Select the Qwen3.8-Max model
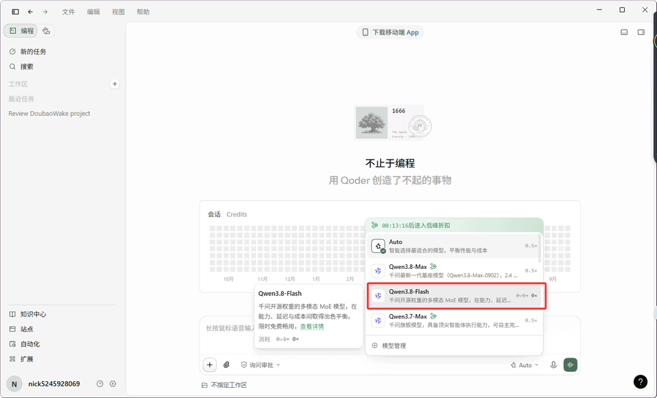This screenshot has height=398, width=657. click(454, 271)
